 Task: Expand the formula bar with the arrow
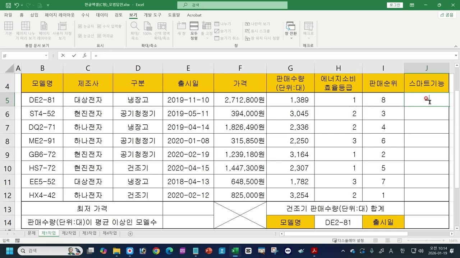click(456, 56)
